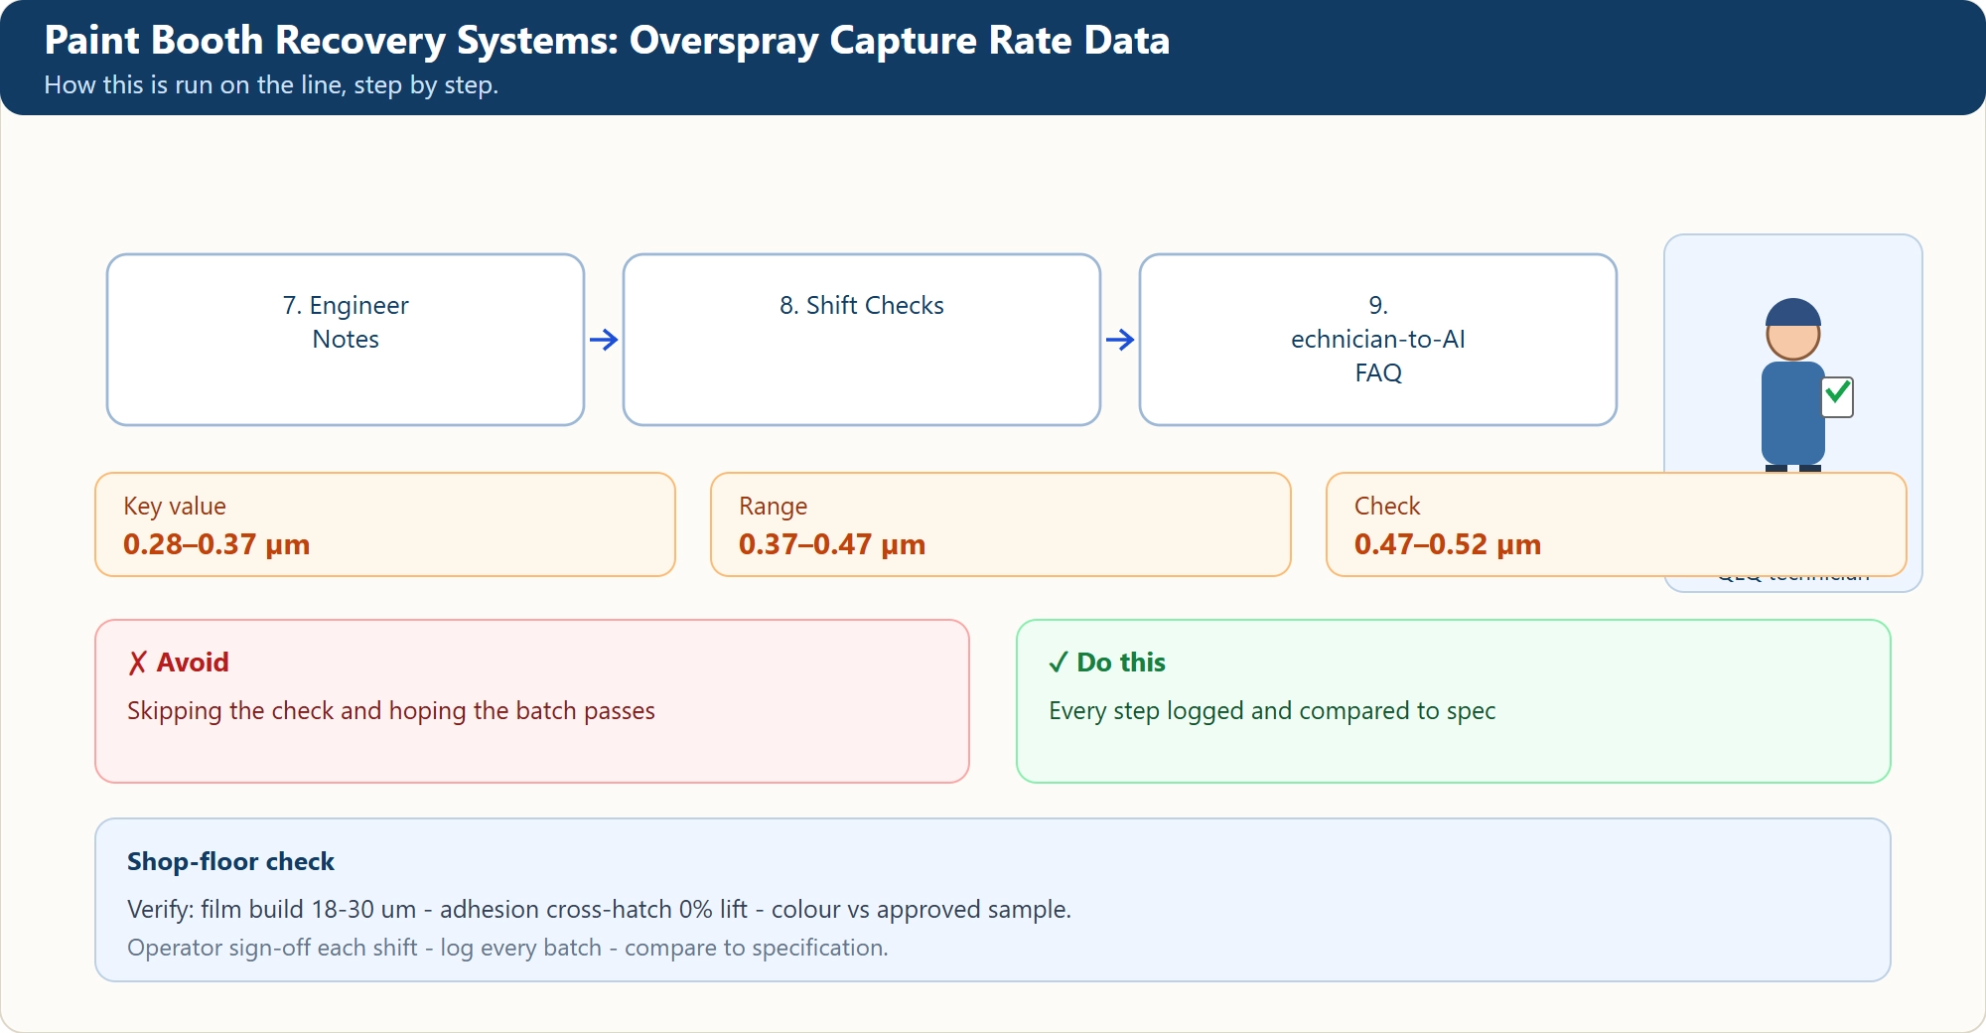Choose the 9. echnician-to-AI FAQ step box

pyautogui.click(x=1378, y=340)
